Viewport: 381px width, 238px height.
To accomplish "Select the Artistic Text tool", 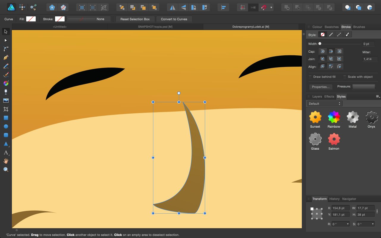I will point(6,153).
